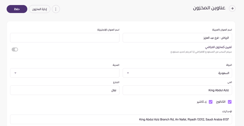Focus the Arabic address name field
244x126 pixels.
click(x=177, y=38)
